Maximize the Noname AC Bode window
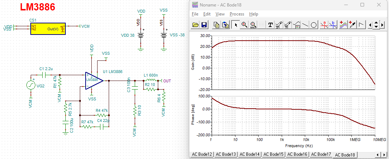Screen dimensions: 389x159 tap(362, 5)
